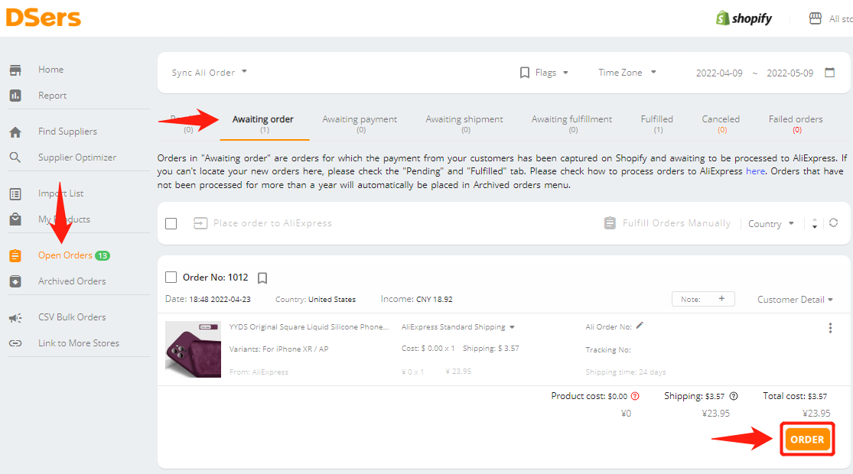Click the Open Orders badge showing 13
The width and height of the screenshot is (853, 474).
coord(103,255)
